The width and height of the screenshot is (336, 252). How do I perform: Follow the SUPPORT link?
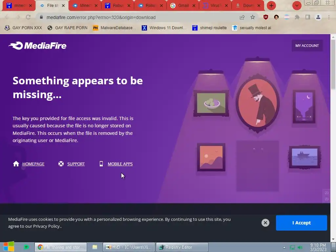click(x=76, y=164)
